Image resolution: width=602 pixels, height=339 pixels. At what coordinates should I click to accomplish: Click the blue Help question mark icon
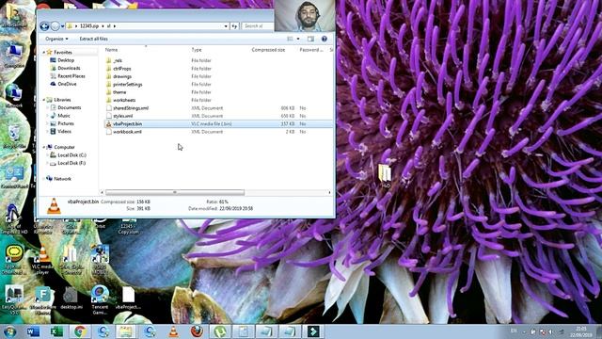point(324,39)
